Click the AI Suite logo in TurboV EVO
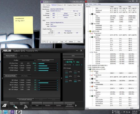Screen dimensions: 140x114 [x=5, y=105]
